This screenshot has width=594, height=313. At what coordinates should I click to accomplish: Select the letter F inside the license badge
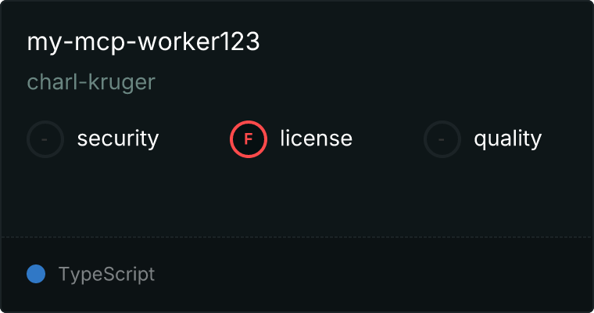(x=248, y=139)
